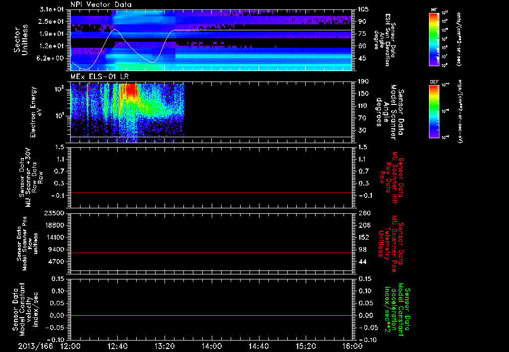Select the 'NPI Vector Data' panel title

(x=101, y=4)
